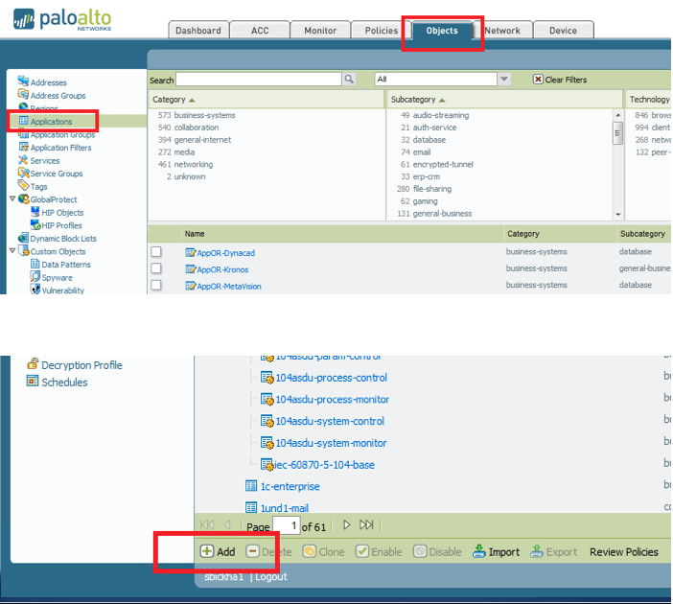Click the Spyware magnifier icon
673x604 pixels.
pyautogui.click(x=35, y=276)
